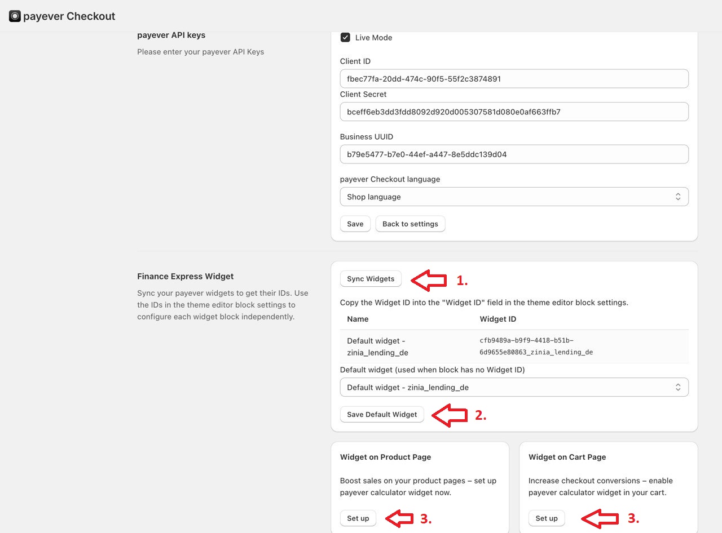Image resolution: width=722 pixels, height=533 pixels.
Task: Expand the Default widget selector
Action: point(514,387)
